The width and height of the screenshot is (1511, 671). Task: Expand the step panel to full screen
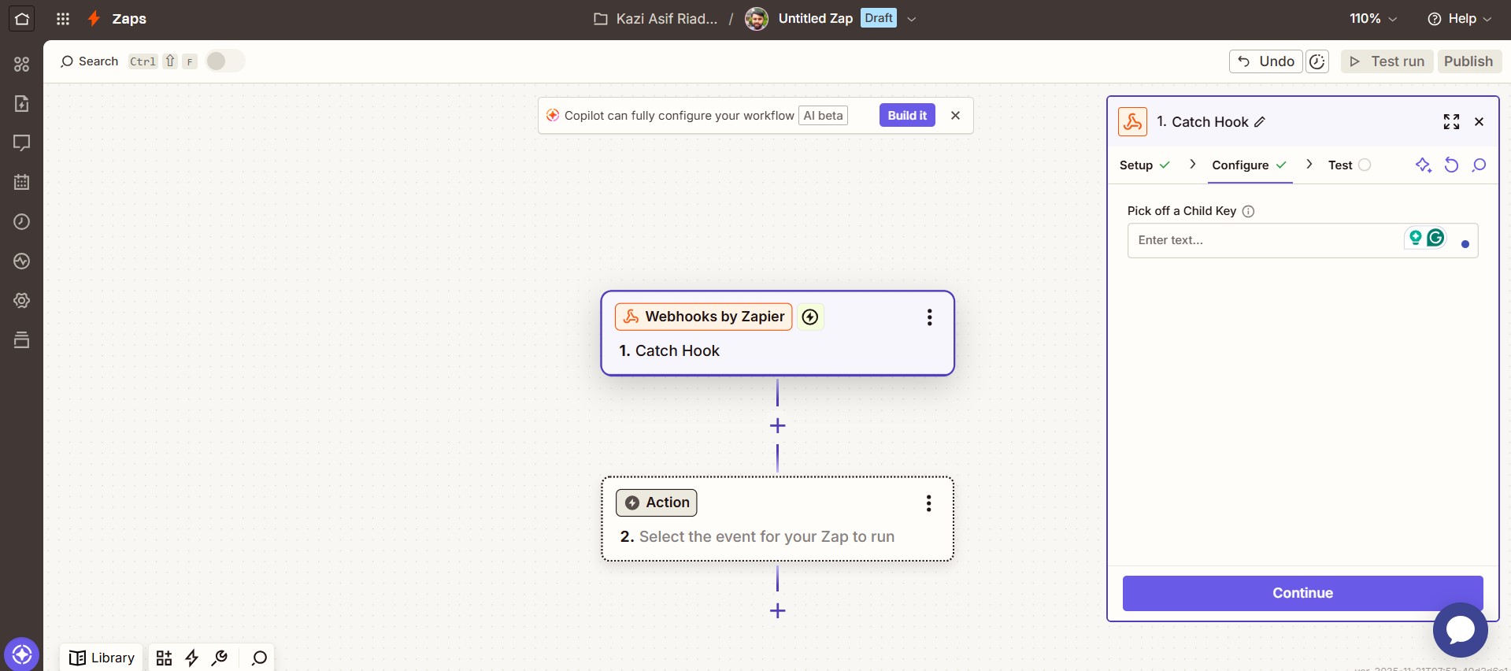click(x=1451, y=121)
